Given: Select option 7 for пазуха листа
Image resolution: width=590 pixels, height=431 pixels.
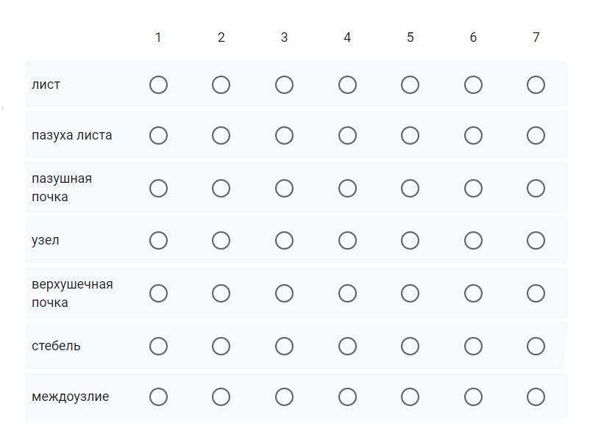Looking at the screenshot, I should click(x=536, y=136).
